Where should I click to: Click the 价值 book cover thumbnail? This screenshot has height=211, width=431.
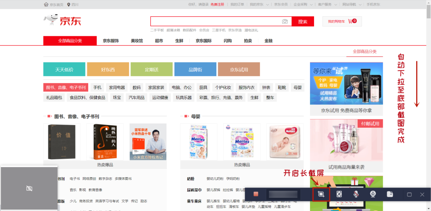(62, 142)
